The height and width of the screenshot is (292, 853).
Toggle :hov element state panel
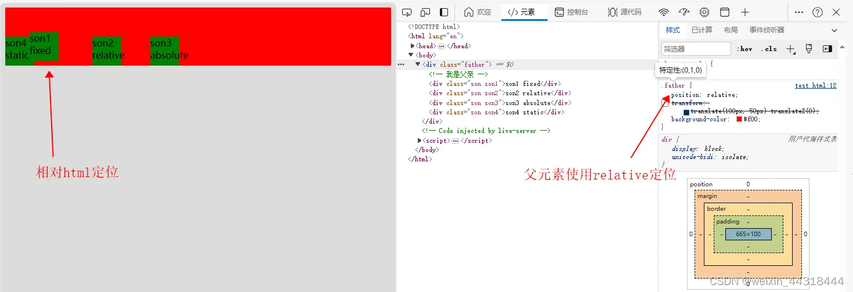point(744,49)
